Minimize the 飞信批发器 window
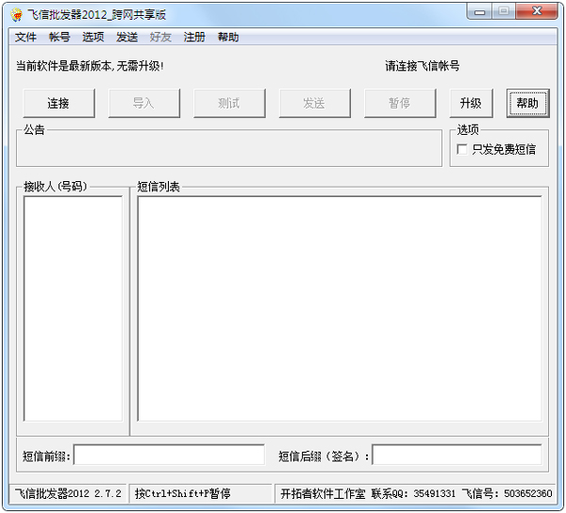 [480, 12]
